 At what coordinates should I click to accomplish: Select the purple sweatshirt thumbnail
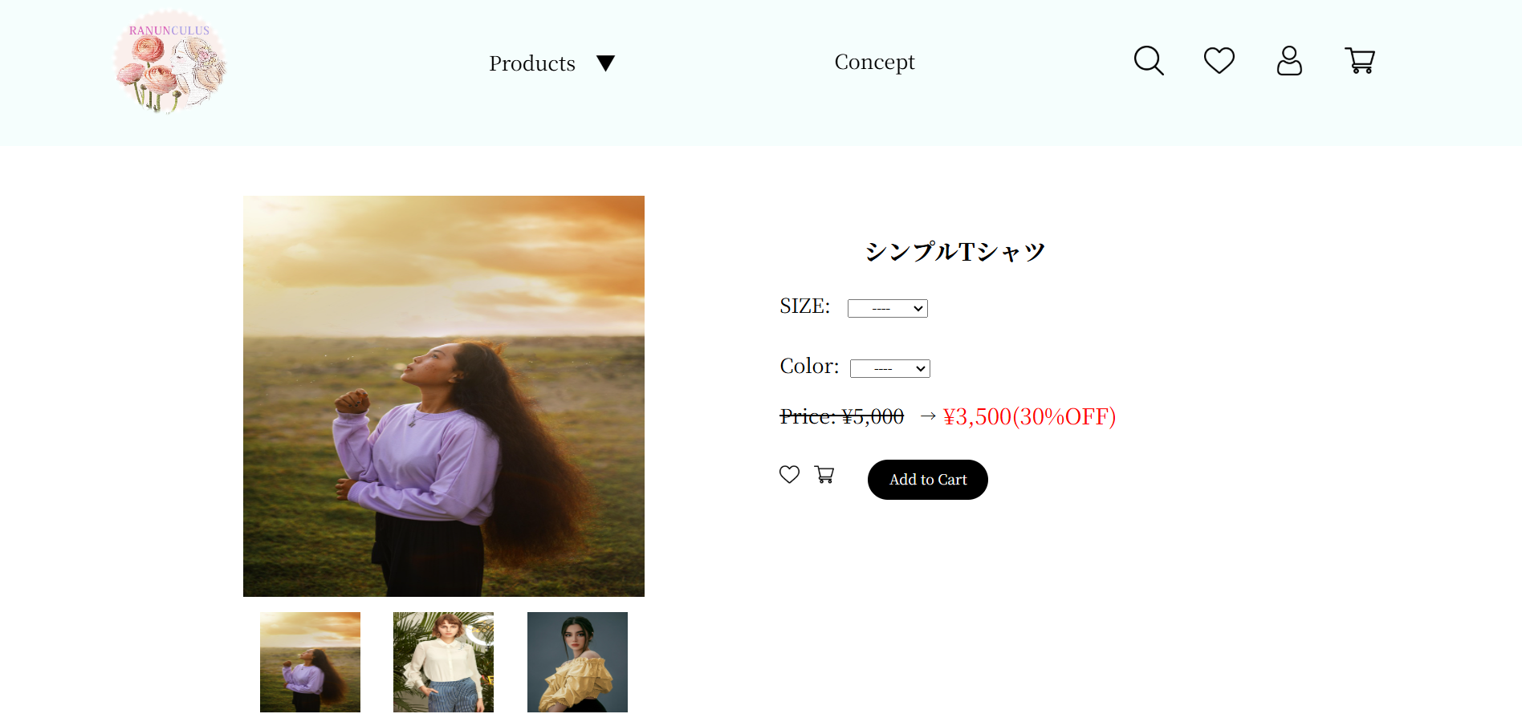(x=310, y=662)
